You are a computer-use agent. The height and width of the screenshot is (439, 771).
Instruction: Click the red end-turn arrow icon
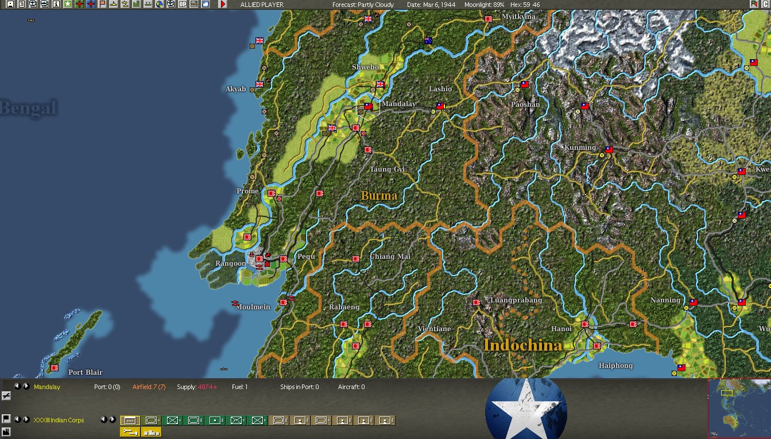point(223,4)
